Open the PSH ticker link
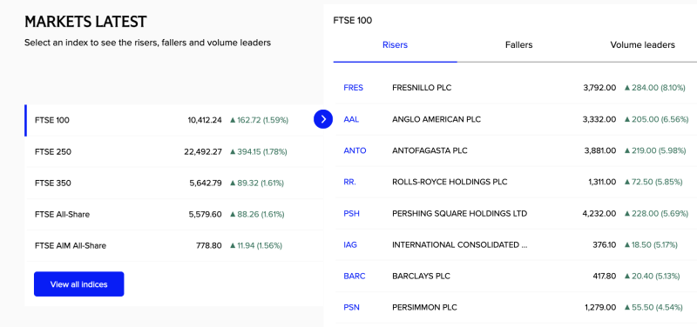697x327 pixels. [x=352, y=213]
